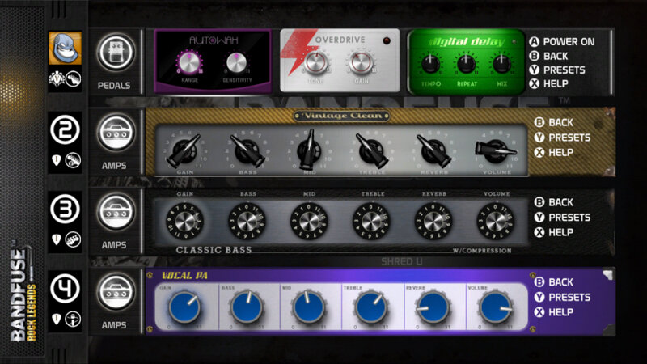Image resolution: width=647 pixels, height=364 pixels.
Task: Click the Classic Bass Gain knob
Action: coord(184,222)
